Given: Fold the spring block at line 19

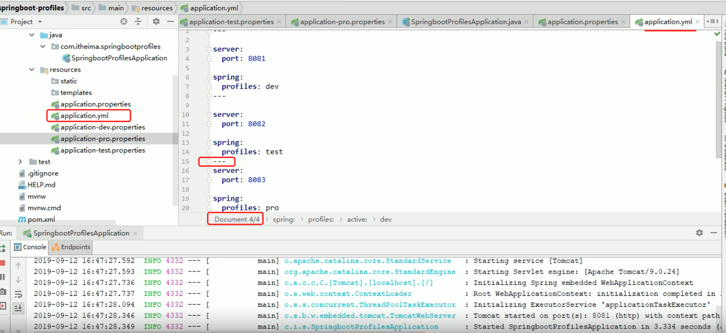Looking at the screenshot, I should click(x=209, y=198).
